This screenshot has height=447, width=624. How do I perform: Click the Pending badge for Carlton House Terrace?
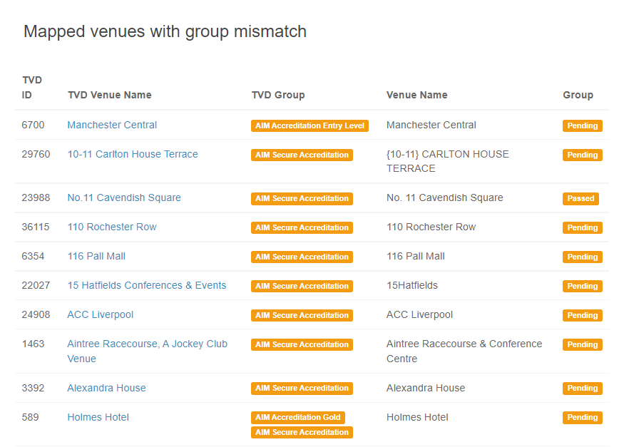pos(582,155)
